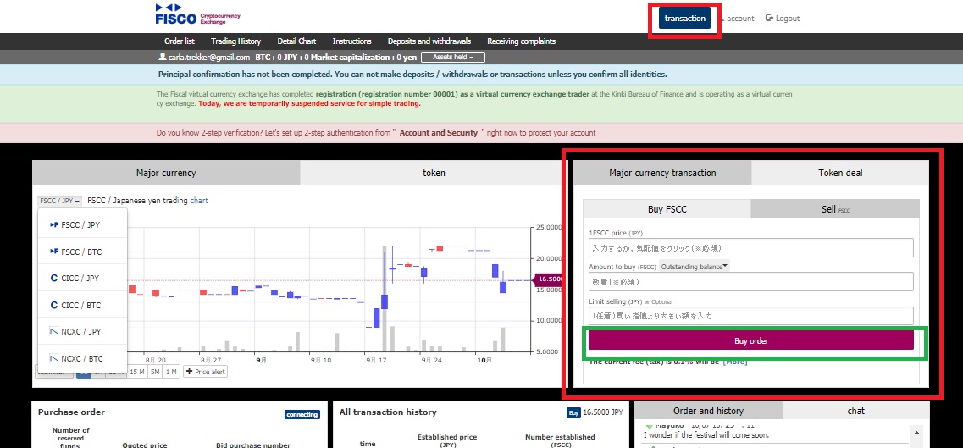Click the Buy order button

point(750,340)
